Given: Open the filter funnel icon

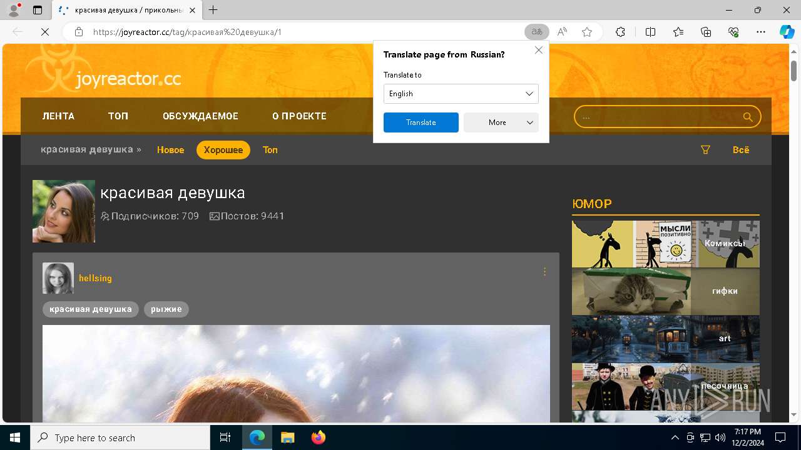Looking at the screenshot, I should (x=705, y=150).
